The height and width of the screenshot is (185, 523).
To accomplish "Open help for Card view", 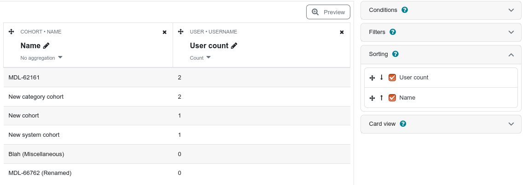I will [403, 124].
